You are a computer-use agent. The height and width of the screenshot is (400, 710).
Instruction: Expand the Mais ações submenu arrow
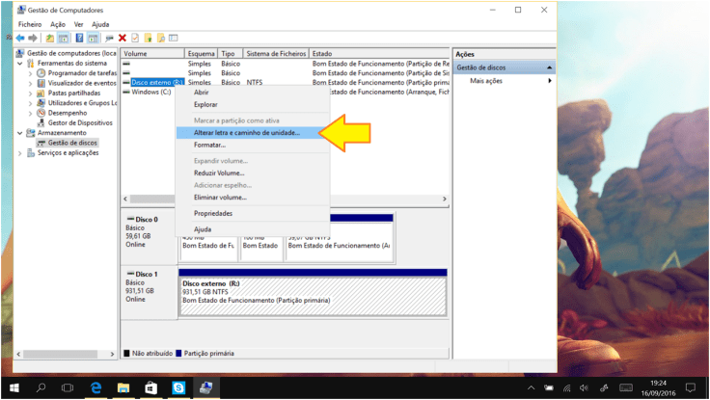click(550, 81)
